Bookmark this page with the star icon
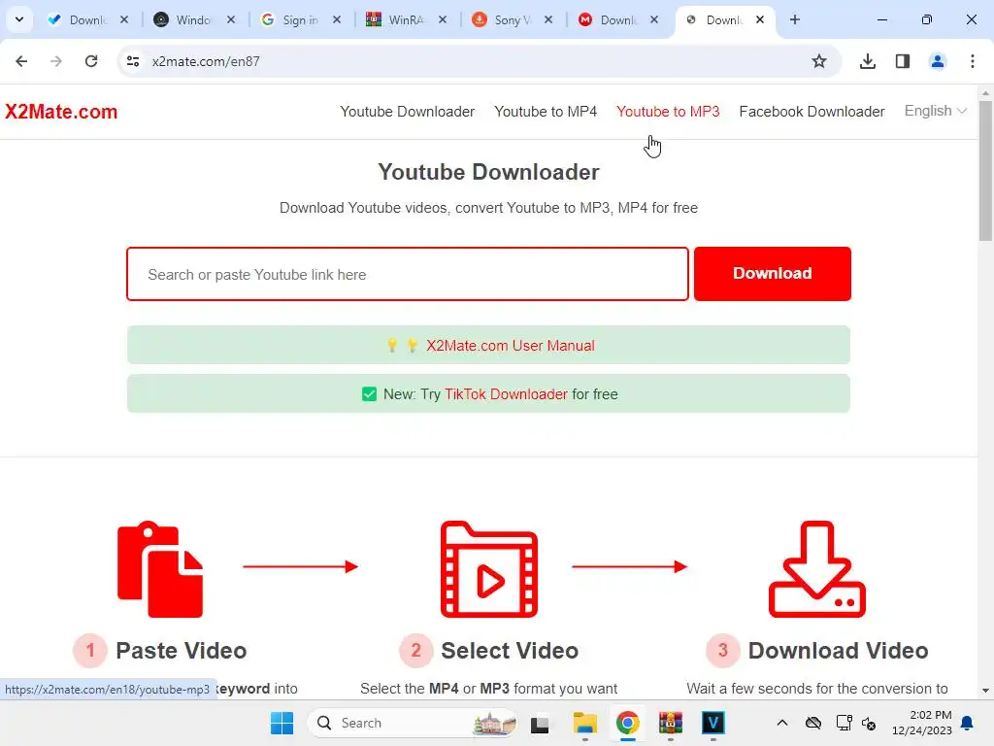Image resolution: width=994 pixels, height=746 pixels. [819, 61]
